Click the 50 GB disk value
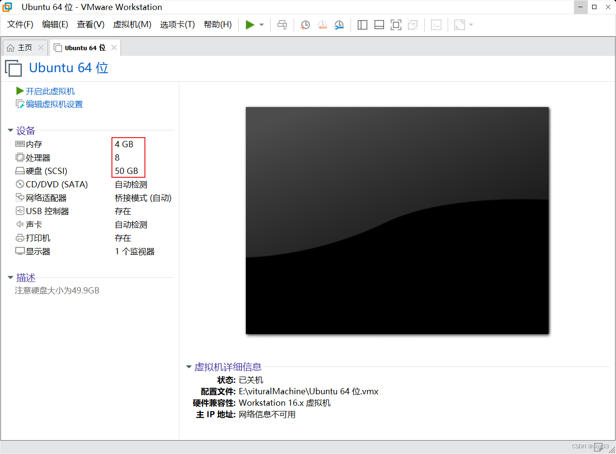Viewport: 616px width, 454px height. point(126,171)
